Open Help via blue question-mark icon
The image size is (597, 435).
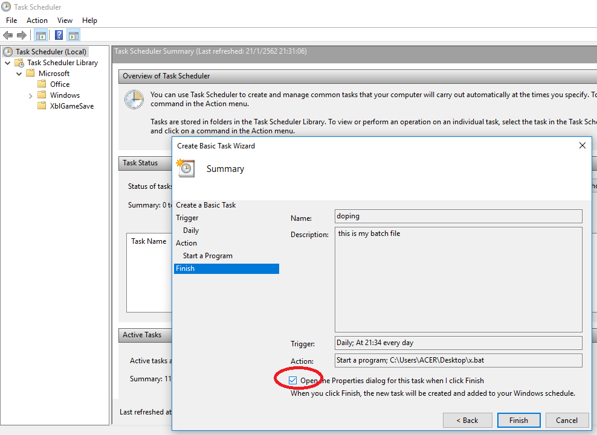click(59, 36)
